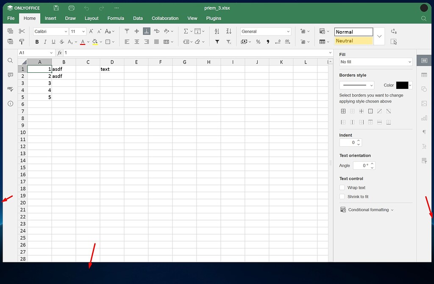
Task: Open the border style dropdown
Action: tap(356, 85)
